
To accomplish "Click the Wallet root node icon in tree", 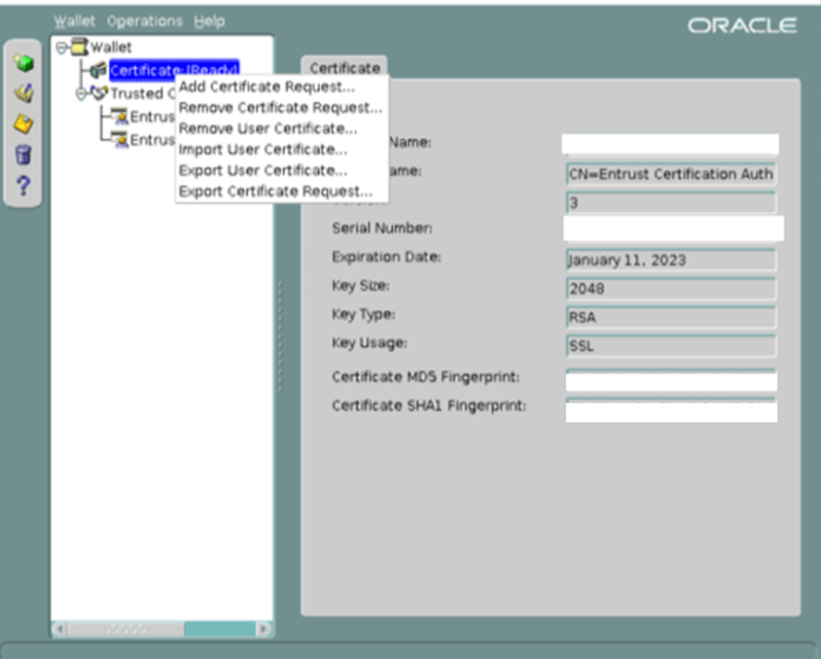I will pos(79,48).
